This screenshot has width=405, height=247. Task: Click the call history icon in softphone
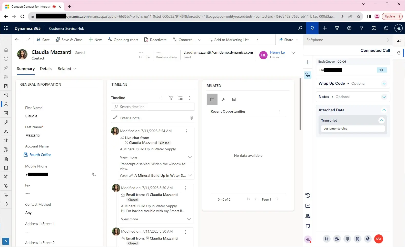[x=308, y=195]
